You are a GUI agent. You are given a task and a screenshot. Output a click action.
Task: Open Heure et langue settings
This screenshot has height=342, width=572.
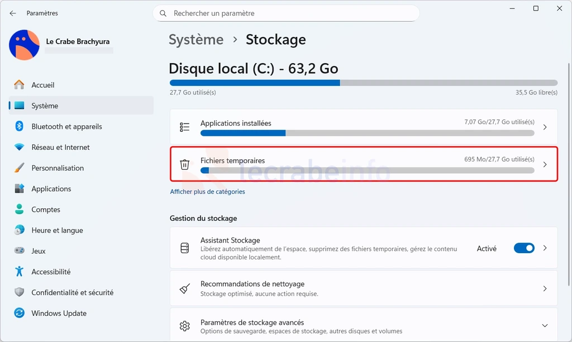tap(81, 230)
